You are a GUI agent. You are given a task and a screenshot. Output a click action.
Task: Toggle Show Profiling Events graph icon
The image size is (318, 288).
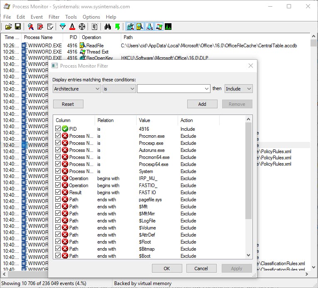168,27
